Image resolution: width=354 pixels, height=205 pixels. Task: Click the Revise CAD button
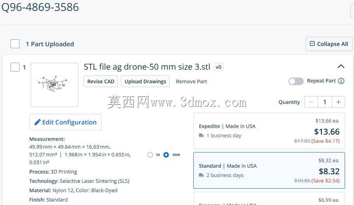click(x=101, y=81)
